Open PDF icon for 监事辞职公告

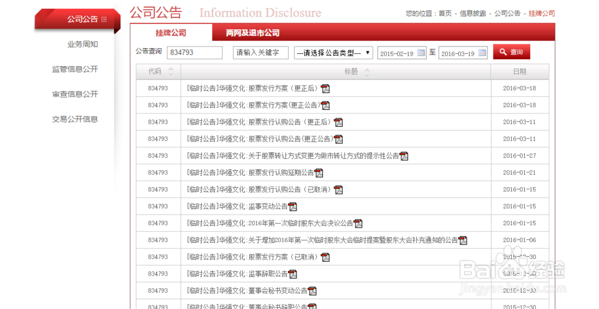(x=293, y=274)
